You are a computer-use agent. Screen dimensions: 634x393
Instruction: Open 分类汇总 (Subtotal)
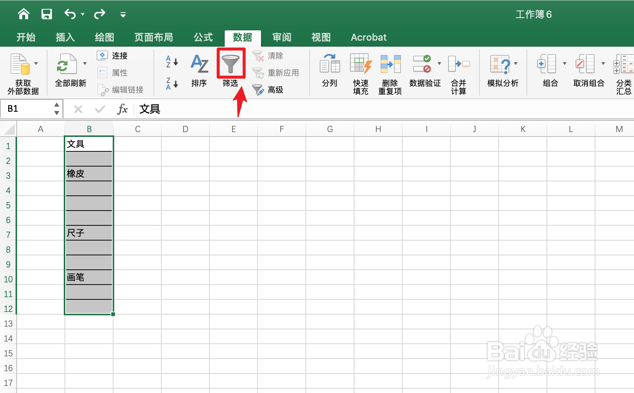click(x=624, y=72)
